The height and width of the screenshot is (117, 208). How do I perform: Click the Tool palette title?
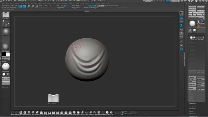pos(190,4)
